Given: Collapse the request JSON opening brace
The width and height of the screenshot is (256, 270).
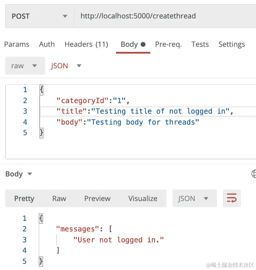Looking at the screenshot, I should [41, 90].
